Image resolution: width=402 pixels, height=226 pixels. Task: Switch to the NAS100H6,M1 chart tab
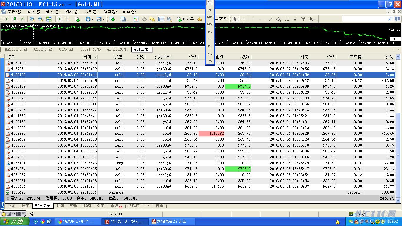coord(16,49)
